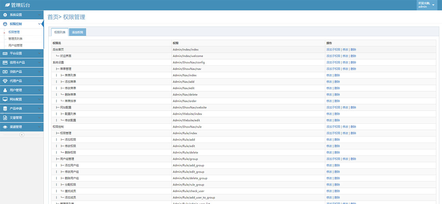Expand 平台设置 with its chevron
Viewport: 442px width, 204px height.
[39, 53]
